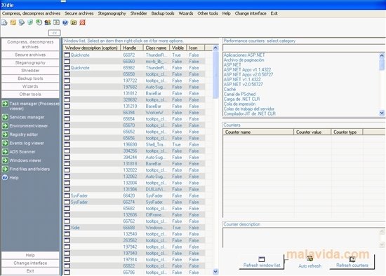Open the Backup tools menu
This screenshot has height=276, width=386.
pos(163,13)
